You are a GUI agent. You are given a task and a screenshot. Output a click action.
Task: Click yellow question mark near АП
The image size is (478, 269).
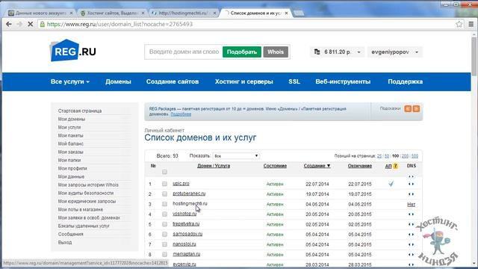[x=395, y=166]
